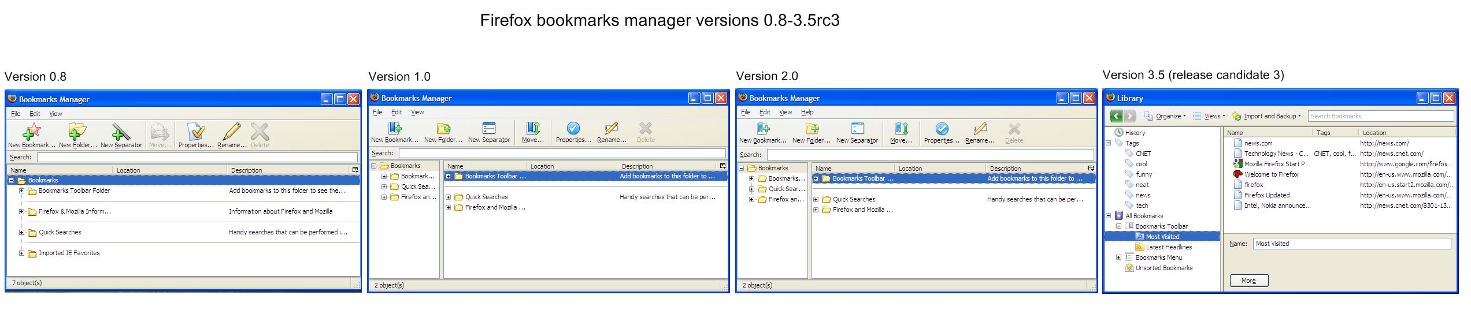This screenshot has width=1471, height=310.
Task: Click the Forward arrow in Library window
Action: coord(1130,116)
